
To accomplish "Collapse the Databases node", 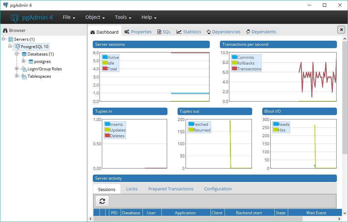I will point(17,54).
